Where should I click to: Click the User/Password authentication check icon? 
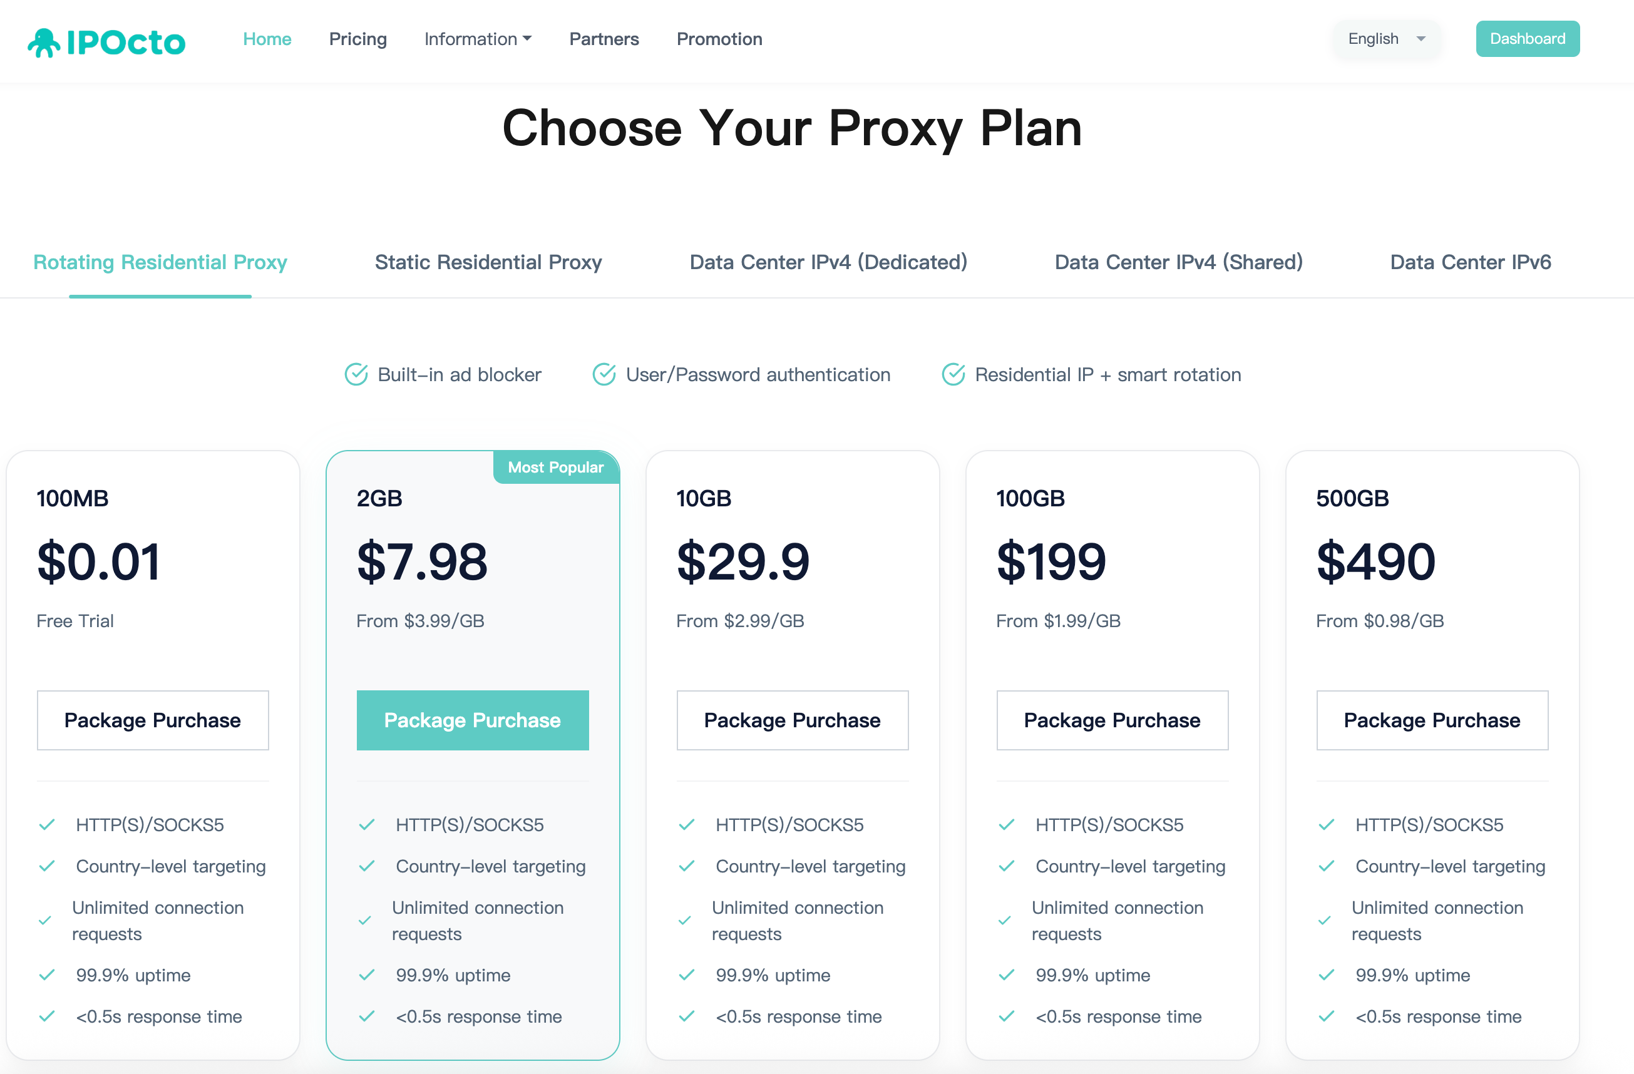(x=604, y=375)
